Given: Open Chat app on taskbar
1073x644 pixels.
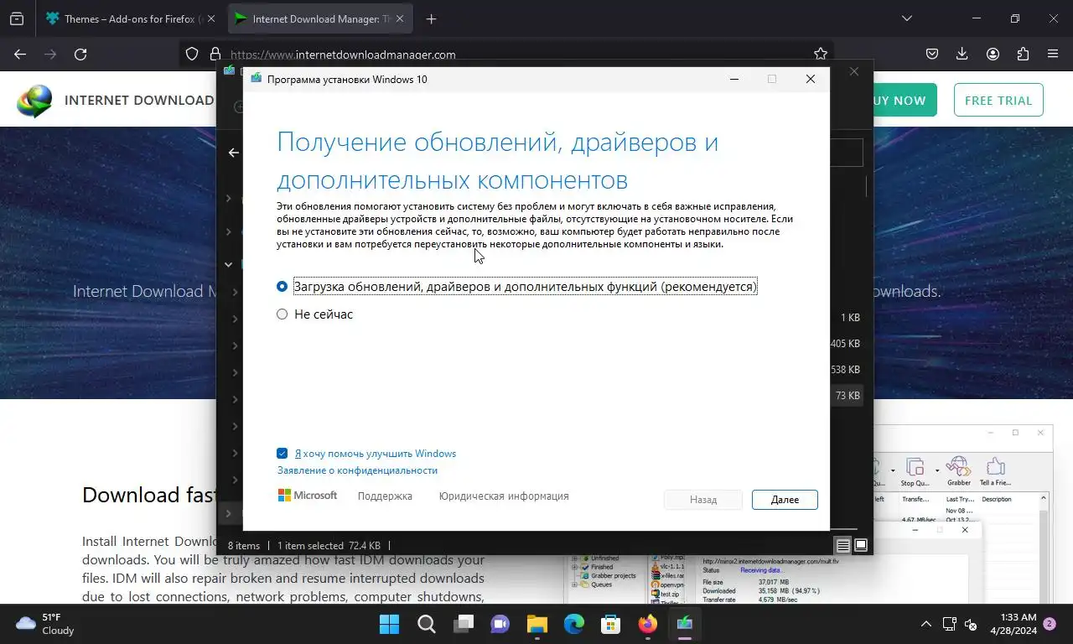Looking at the screenshot, I should (x=500, y=624).
